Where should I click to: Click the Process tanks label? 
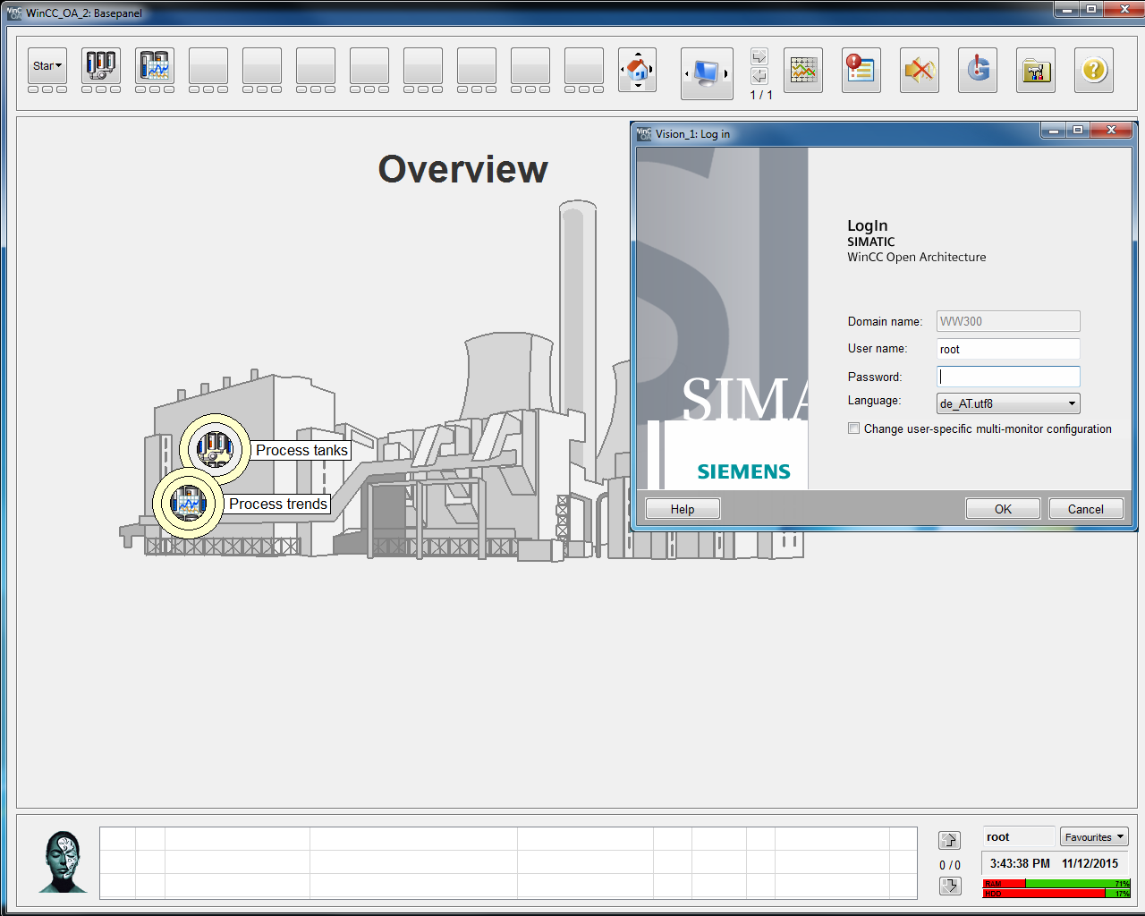coord(301,450)
